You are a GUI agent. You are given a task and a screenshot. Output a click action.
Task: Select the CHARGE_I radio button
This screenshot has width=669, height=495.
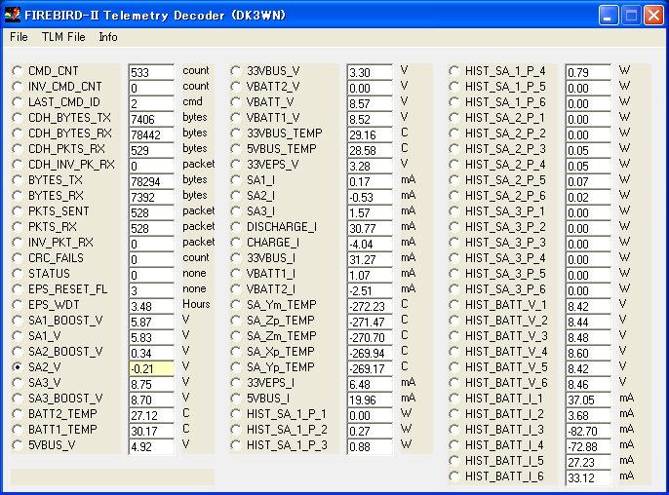point(236,243)
